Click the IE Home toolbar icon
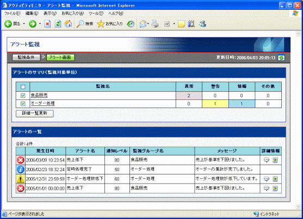This screenshot has height=219, width=303. point(68,24)
